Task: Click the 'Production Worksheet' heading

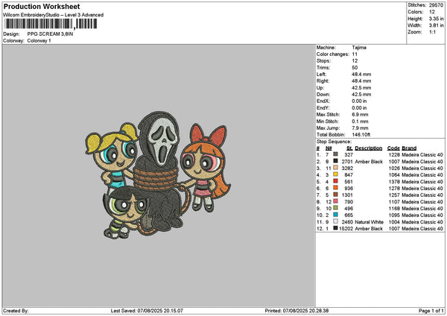Action: 42,6
